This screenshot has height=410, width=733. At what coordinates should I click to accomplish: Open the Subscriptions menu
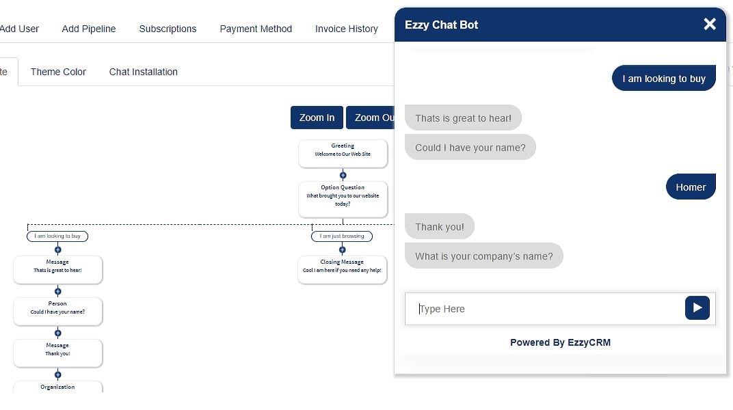pyautogui.click(x=168, y=29)
